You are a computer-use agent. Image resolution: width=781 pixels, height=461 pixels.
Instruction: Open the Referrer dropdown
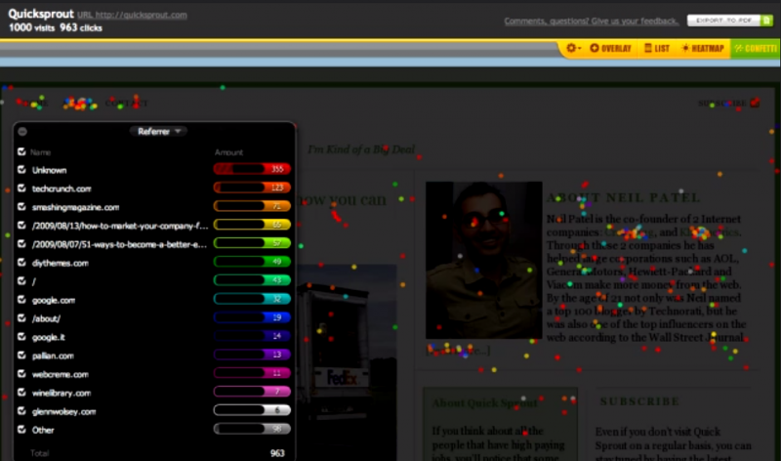[158, 131]
